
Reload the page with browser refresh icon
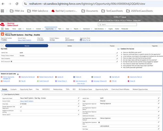coord(17,4)
